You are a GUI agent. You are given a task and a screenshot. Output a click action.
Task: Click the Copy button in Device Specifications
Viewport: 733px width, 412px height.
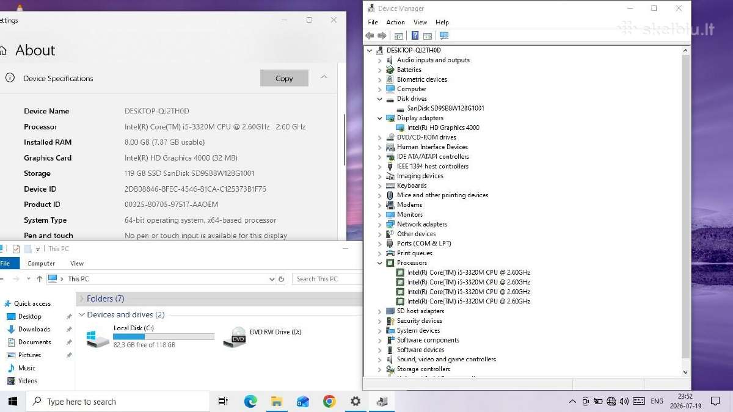pos(284,78)
